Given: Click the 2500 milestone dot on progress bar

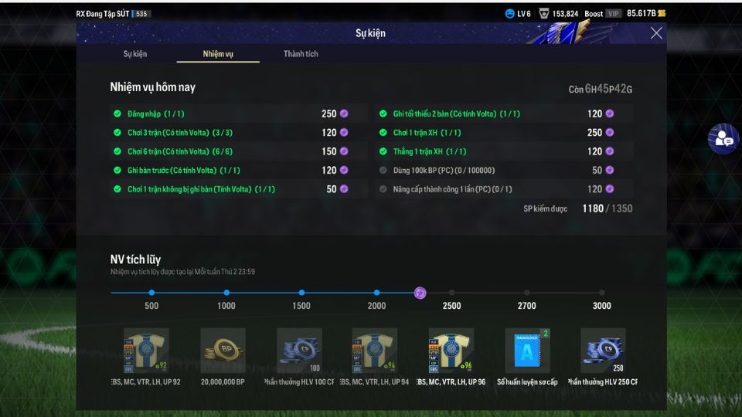Looking at the screenshot, I should [x=451, y=293].
